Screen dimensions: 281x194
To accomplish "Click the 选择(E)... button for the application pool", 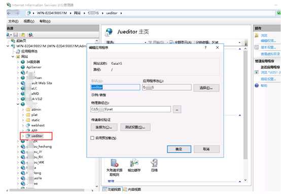I will [206, 88].
